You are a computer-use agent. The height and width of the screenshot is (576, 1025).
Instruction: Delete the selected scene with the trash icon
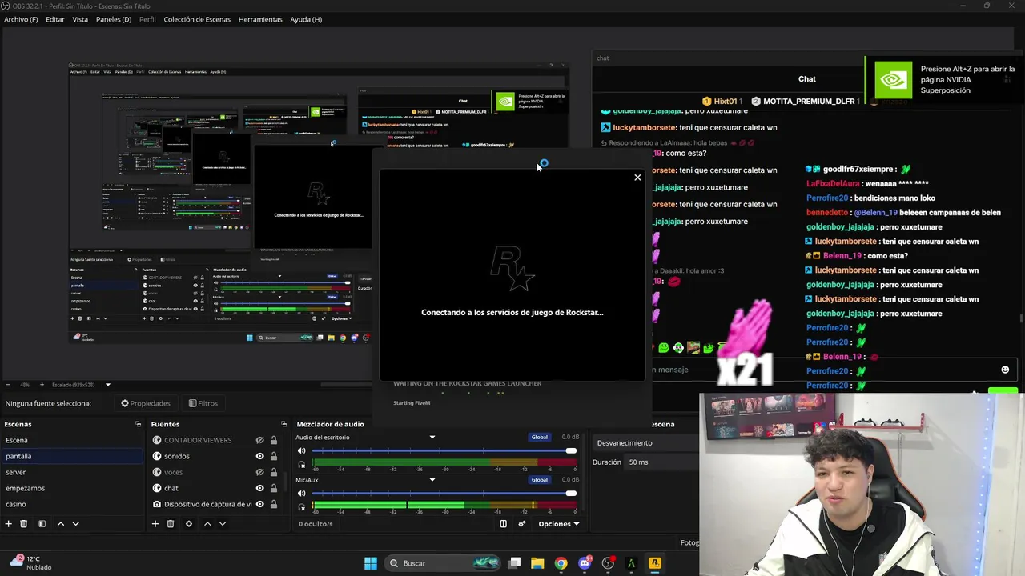24,524
